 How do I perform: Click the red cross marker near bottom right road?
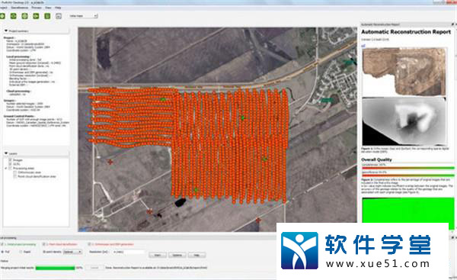tap(258, 220)
